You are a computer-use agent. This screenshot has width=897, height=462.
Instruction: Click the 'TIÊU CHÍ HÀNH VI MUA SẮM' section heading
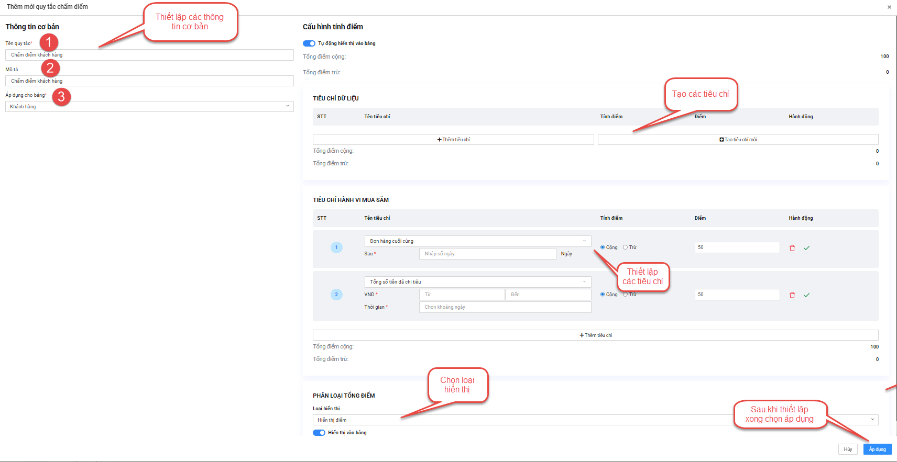point(351,200)
